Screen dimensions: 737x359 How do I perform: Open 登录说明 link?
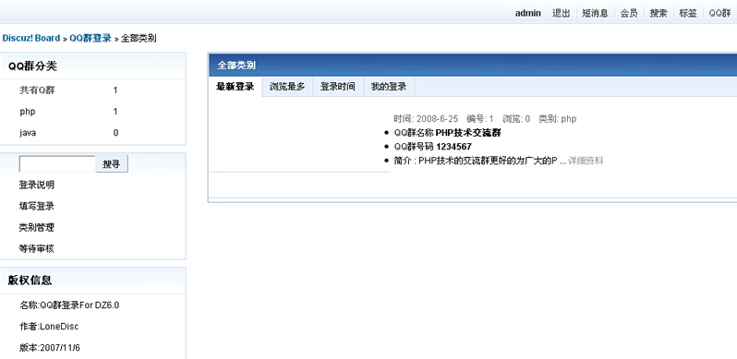click(x=37, y=185)
